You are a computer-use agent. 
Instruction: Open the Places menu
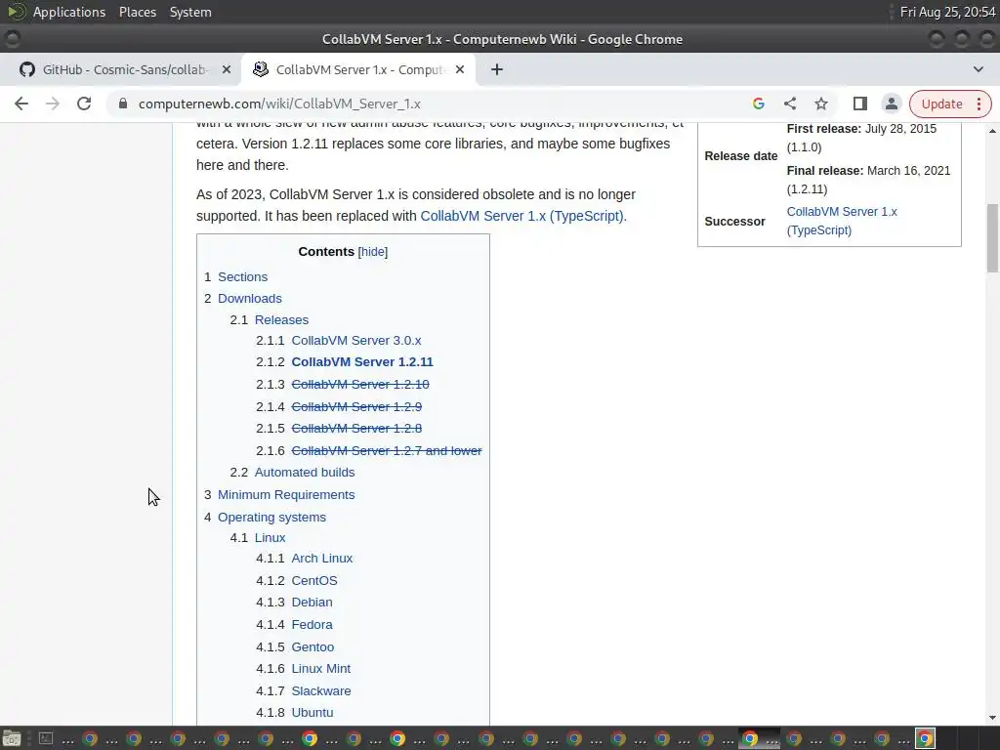(x=137, y=12)
